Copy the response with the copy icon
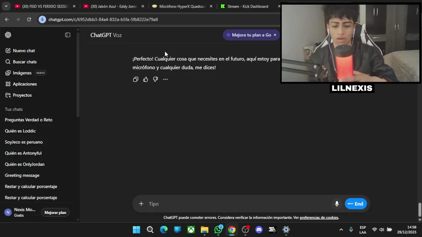This screenshot has height=237, width=422. (136, 79)
